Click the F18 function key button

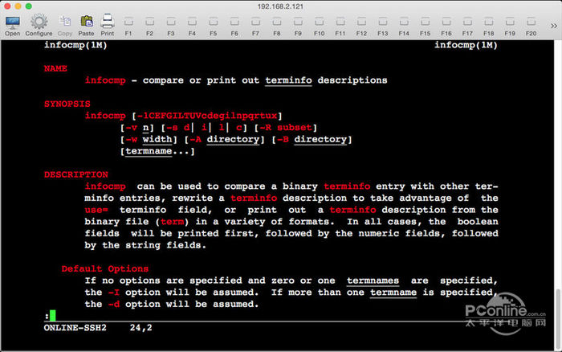point(488,27)
